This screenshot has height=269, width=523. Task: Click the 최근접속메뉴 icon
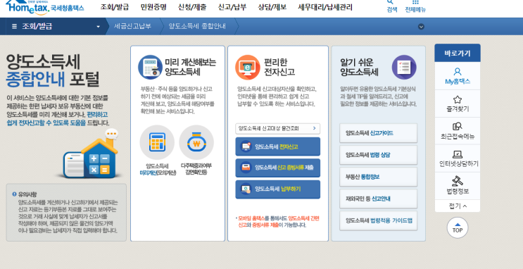point(458,127)
